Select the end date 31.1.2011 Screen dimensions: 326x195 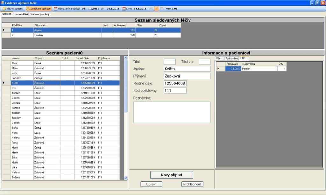(113, 9)
